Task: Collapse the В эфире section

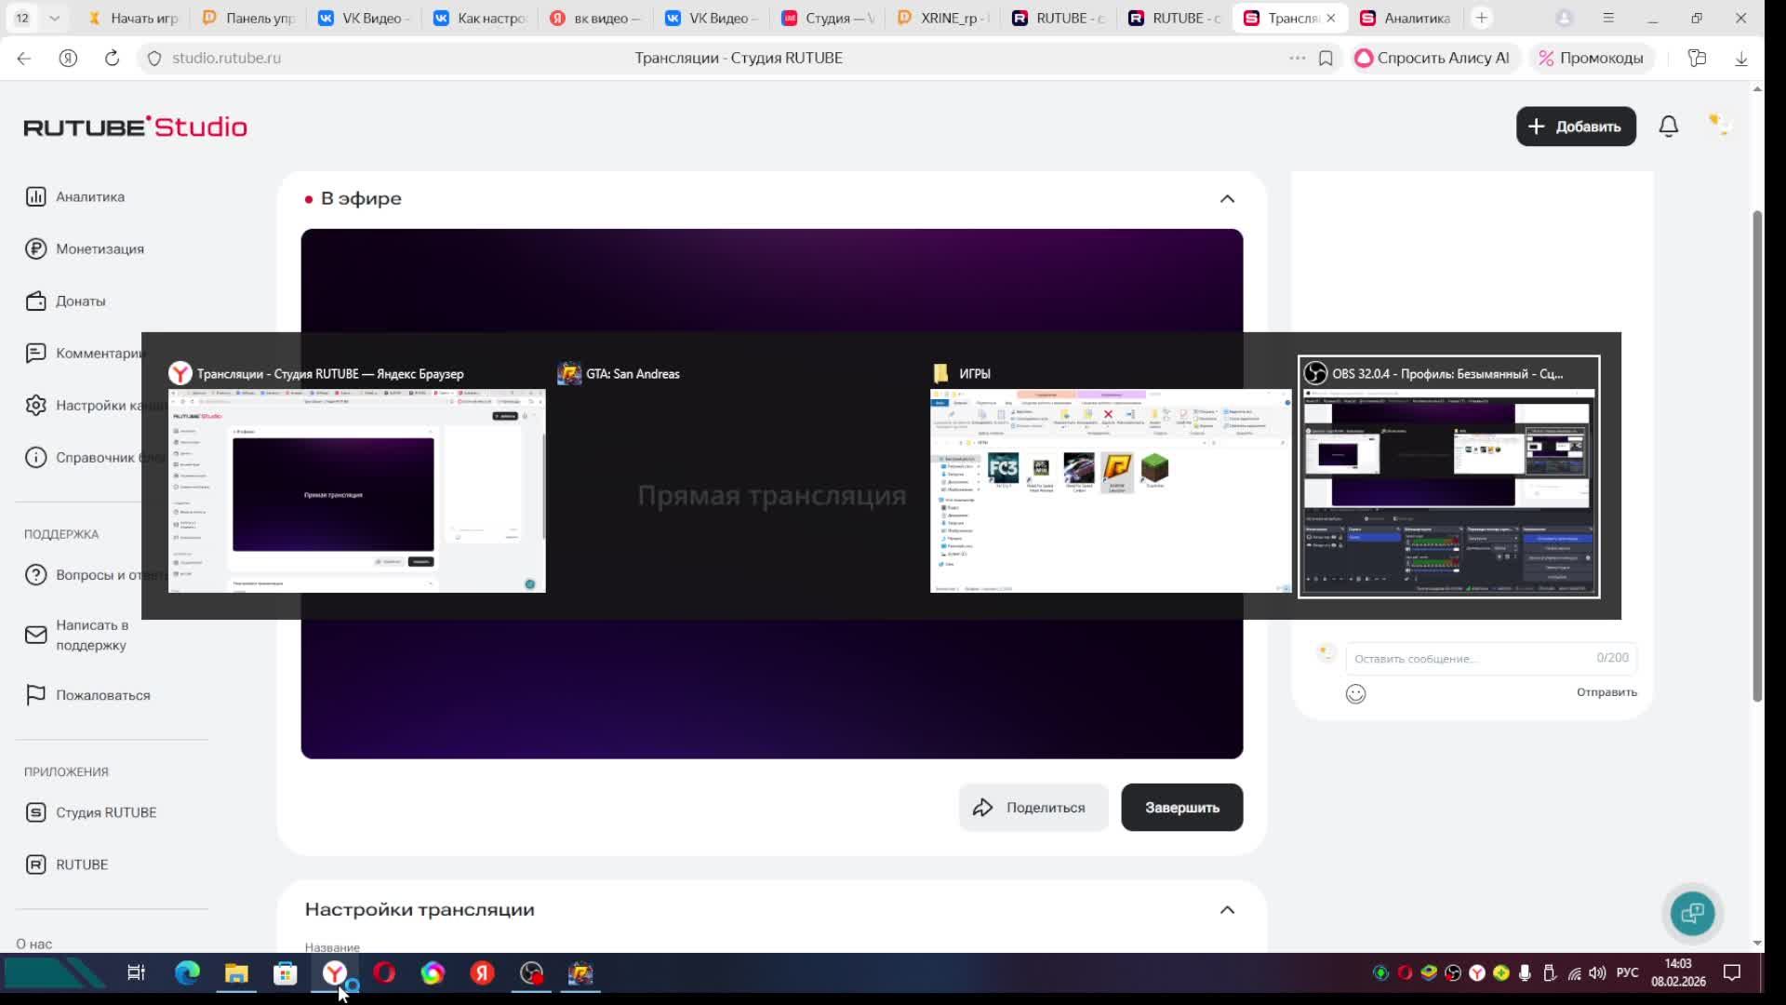Action: 1227,199
